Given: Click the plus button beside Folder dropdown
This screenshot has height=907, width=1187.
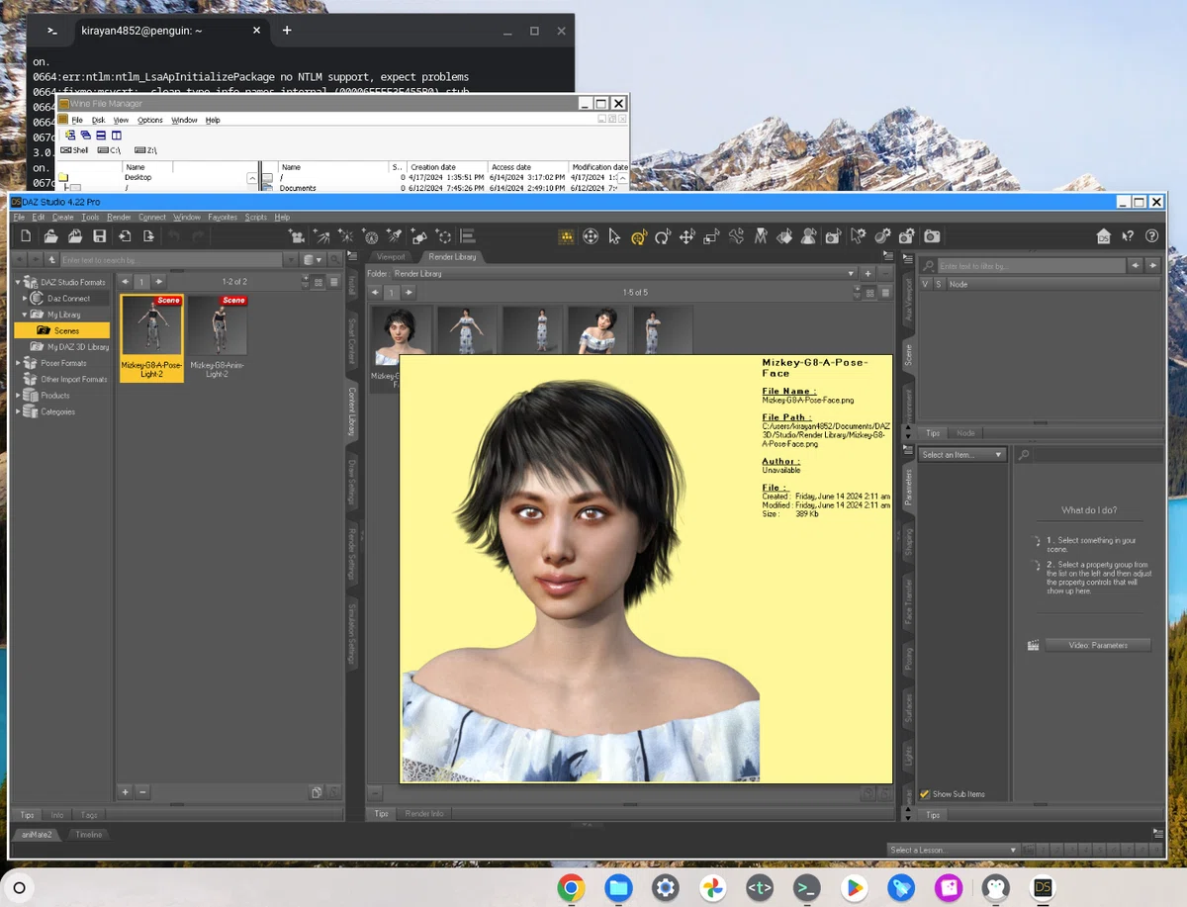Looking at the screenshot, I should (x=868, y=273).
